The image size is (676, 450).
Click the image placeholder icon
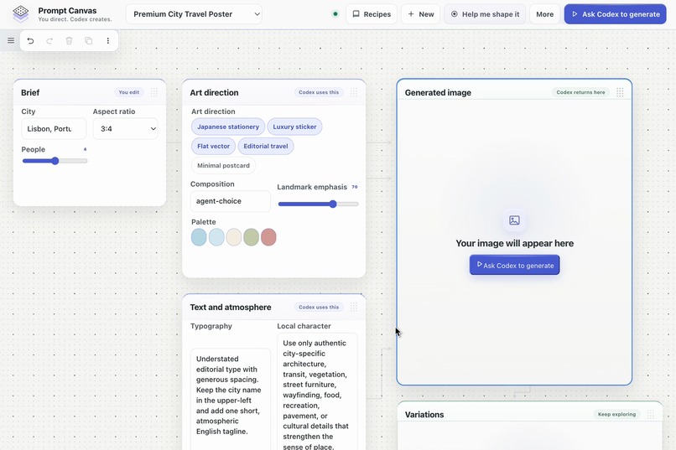tap(514, 220)
